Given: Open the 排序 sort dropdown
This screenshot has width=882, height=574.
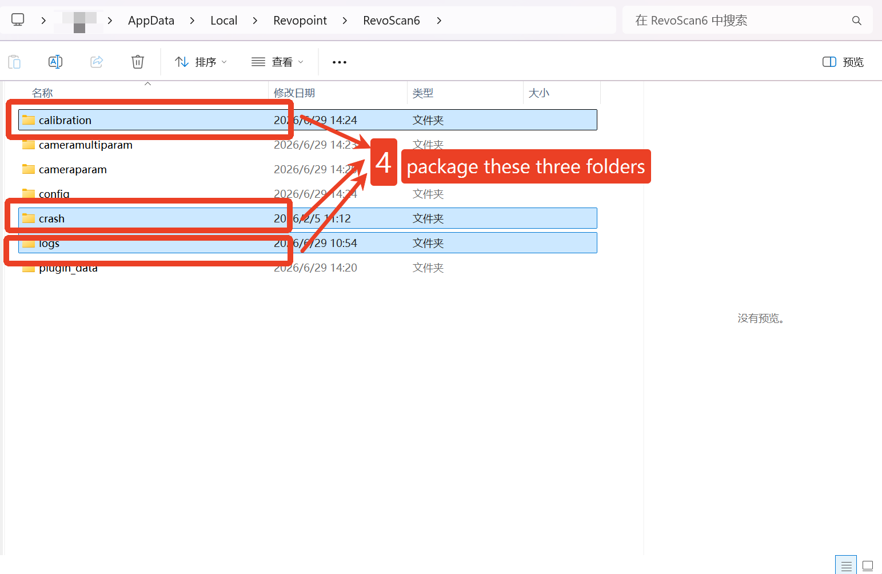Looking at the screenshot, I should click(x=201, y=62).
